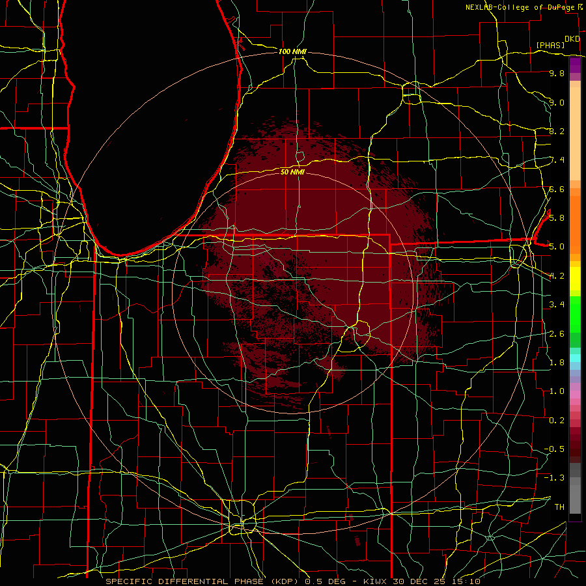Click the 50 NMI range ring label

(292, 172)
